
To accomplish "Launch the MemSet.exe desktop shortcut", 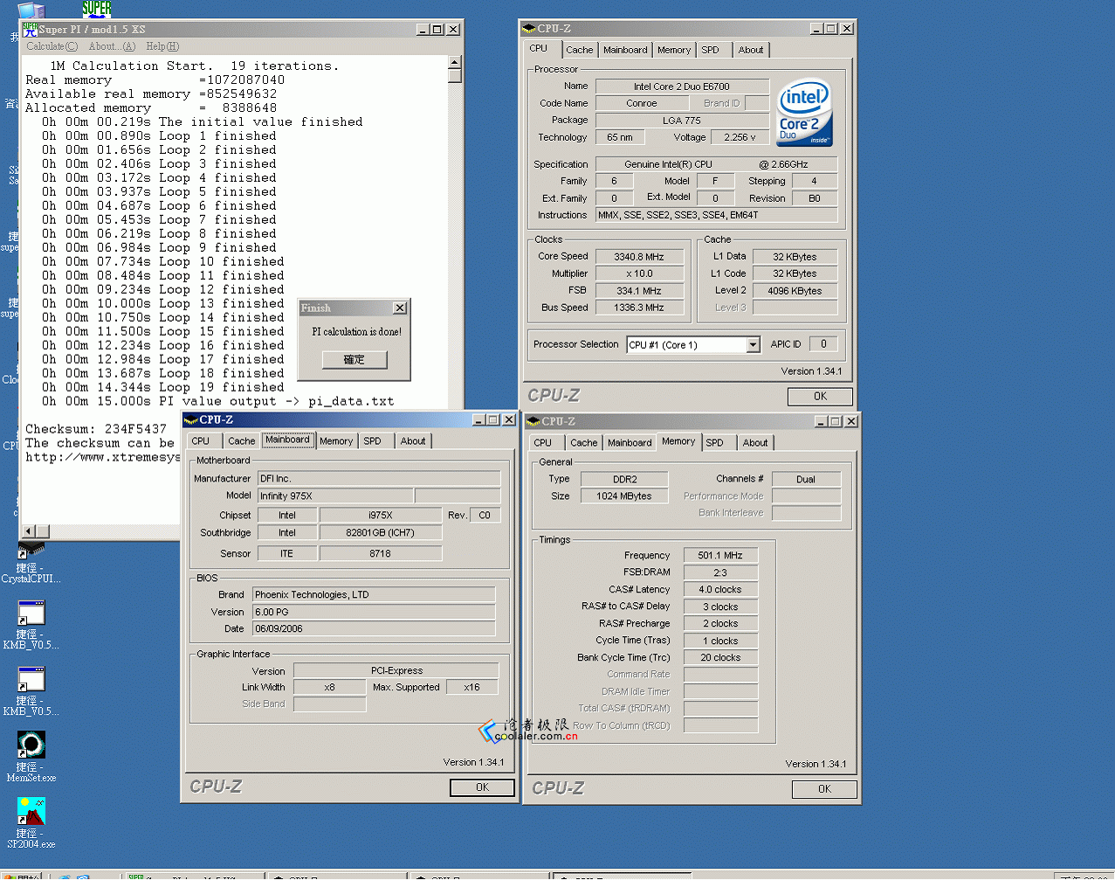I will pos(31,757).
